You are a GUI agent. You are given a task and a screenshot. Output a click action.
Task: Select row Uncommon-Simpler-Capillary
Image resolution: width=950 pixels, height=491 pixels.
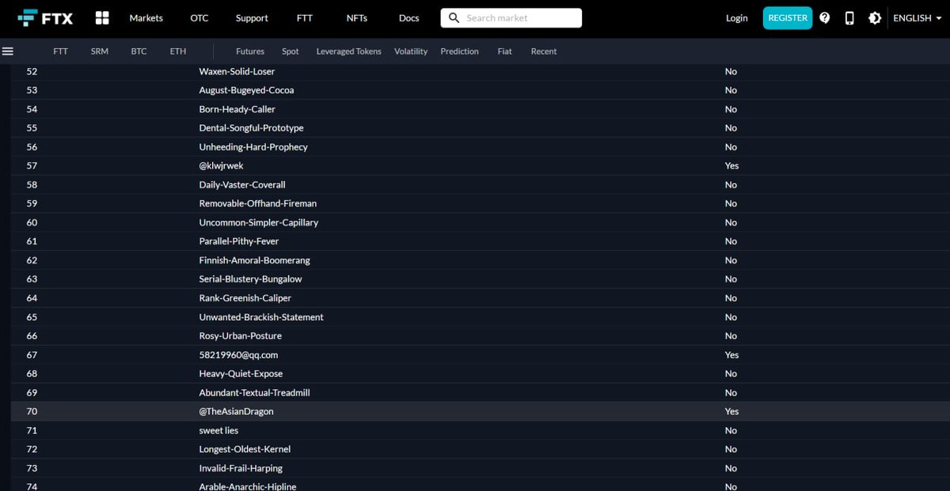coord(481,222)
